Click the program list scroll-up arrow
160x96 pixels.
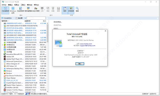click(47, 23)
